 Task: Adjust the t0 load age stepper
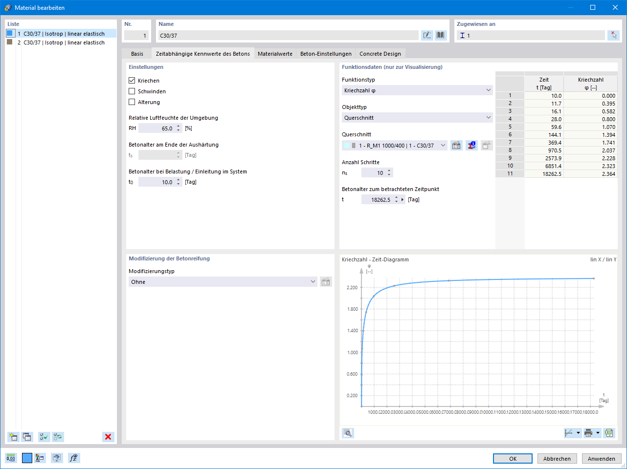[179, 182]
